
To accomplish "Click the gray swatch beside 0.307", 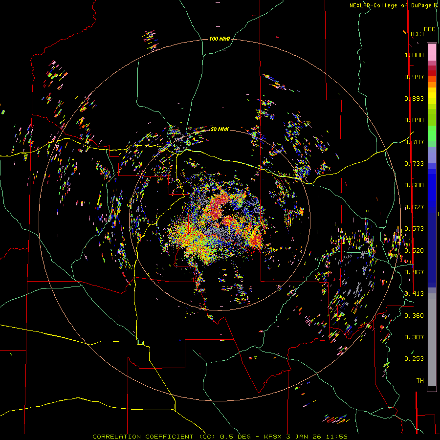I will click(432, 340).
